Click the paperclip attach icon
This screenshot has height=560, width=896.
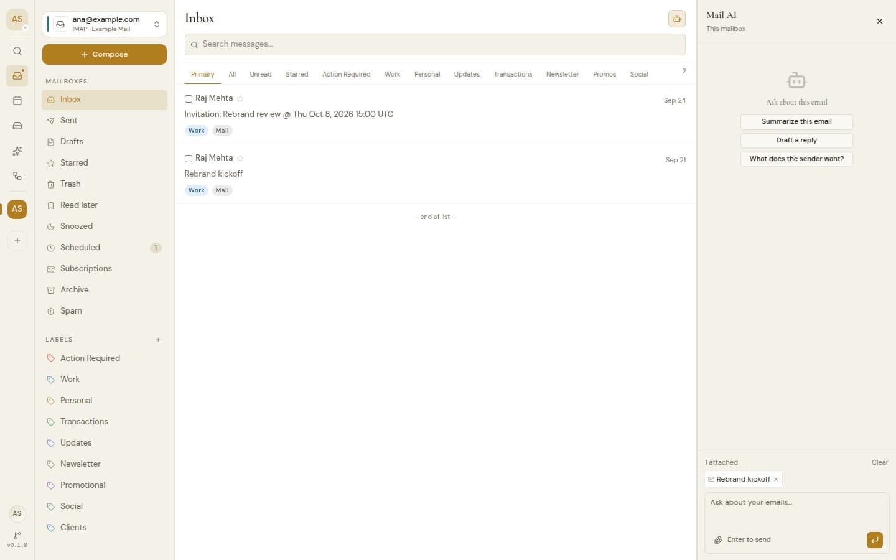point(718,540)
